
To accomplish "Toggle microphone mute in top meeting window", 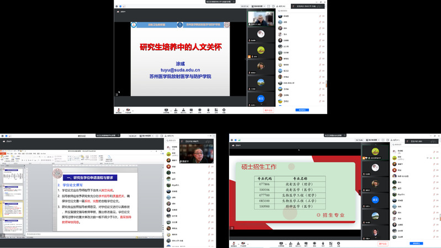I will pos(119,110).
